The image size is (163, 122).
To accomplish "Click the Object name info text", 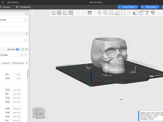I will (152, 113).
